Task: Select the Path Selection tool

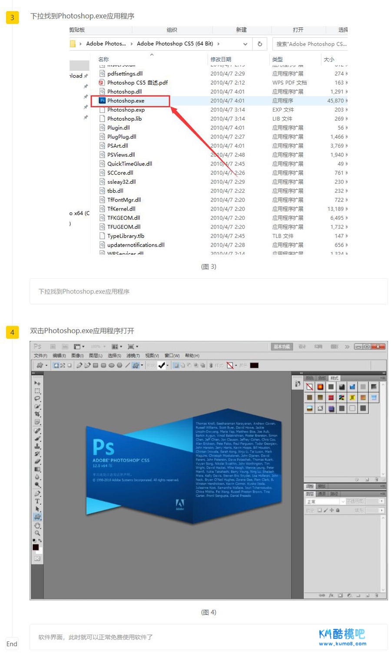Action: tap(37, 509)
